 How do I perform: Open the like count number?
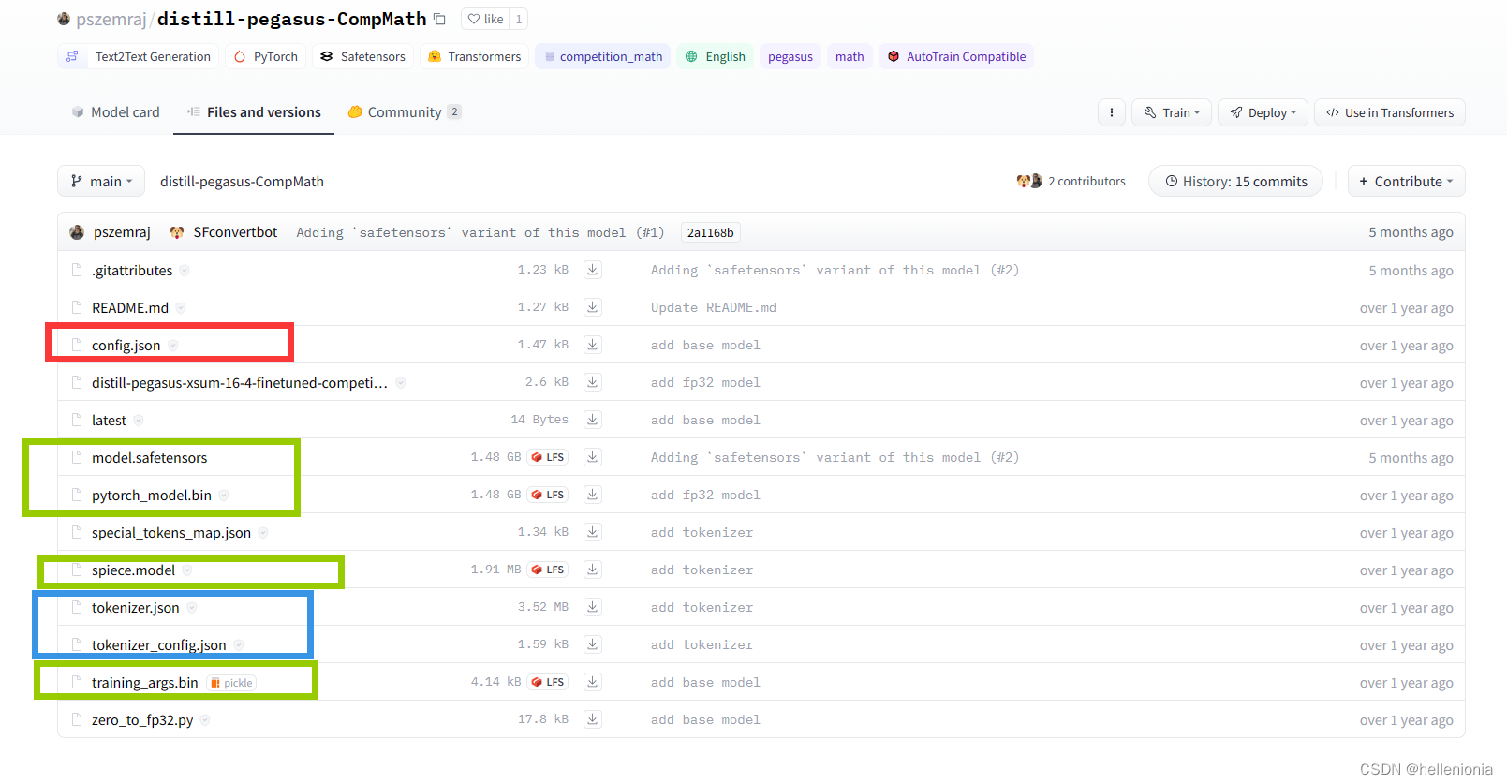click(519, 19)
